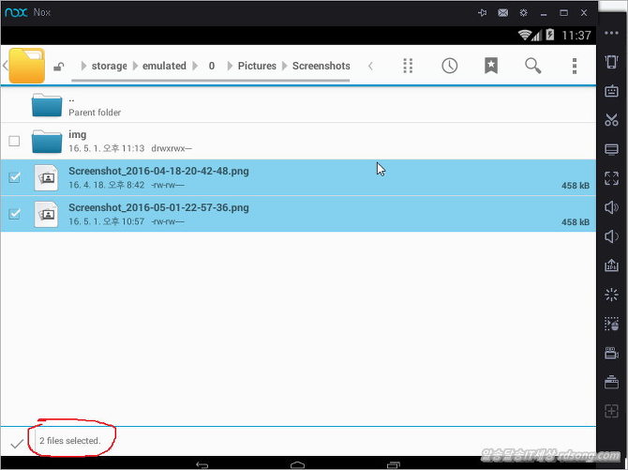Open the drag-handle grid actions icon

tap(408, 66)
